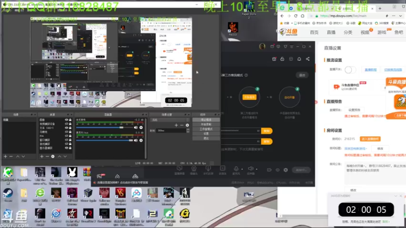This screenshot has width=406, height=228.
Task: Click orange 开始推流 button in companion
Action: point(249,97)
